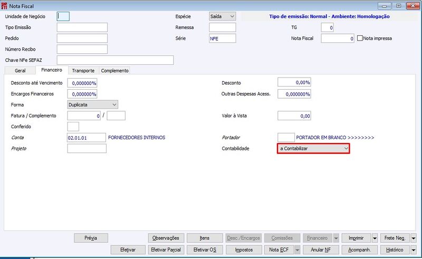Click the Prévia button
Image resolution: width=422 pixels, height=259 pixels.
(91, 238)
